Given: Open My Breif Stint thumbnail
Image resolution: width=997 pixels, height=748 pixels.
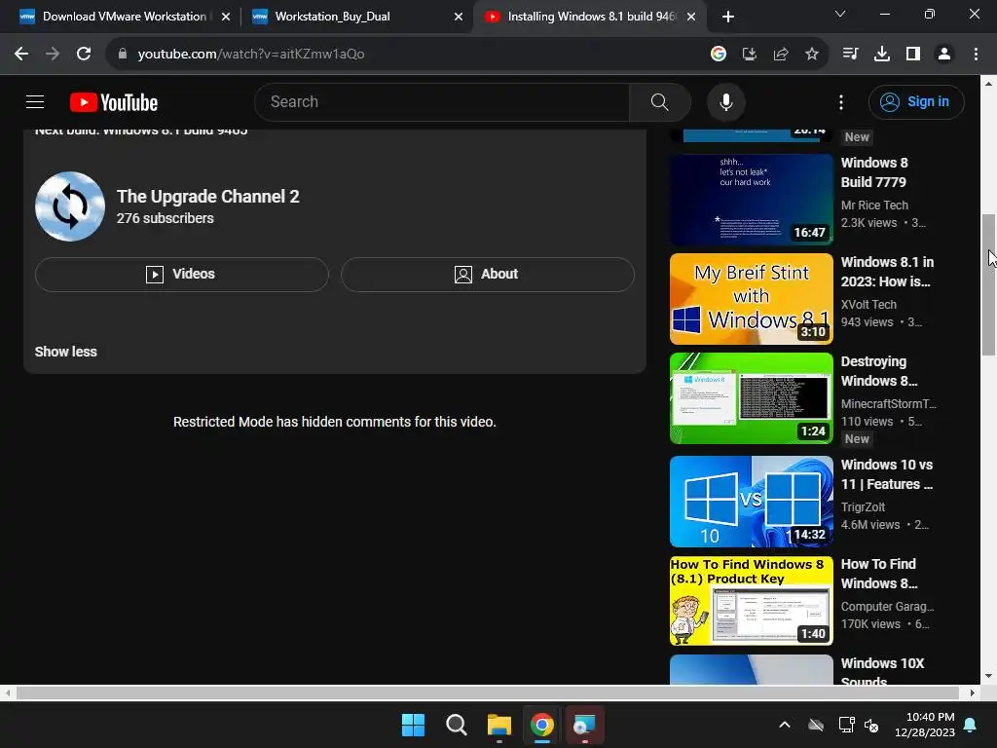Looking at the screenshot, I should 751,299.
